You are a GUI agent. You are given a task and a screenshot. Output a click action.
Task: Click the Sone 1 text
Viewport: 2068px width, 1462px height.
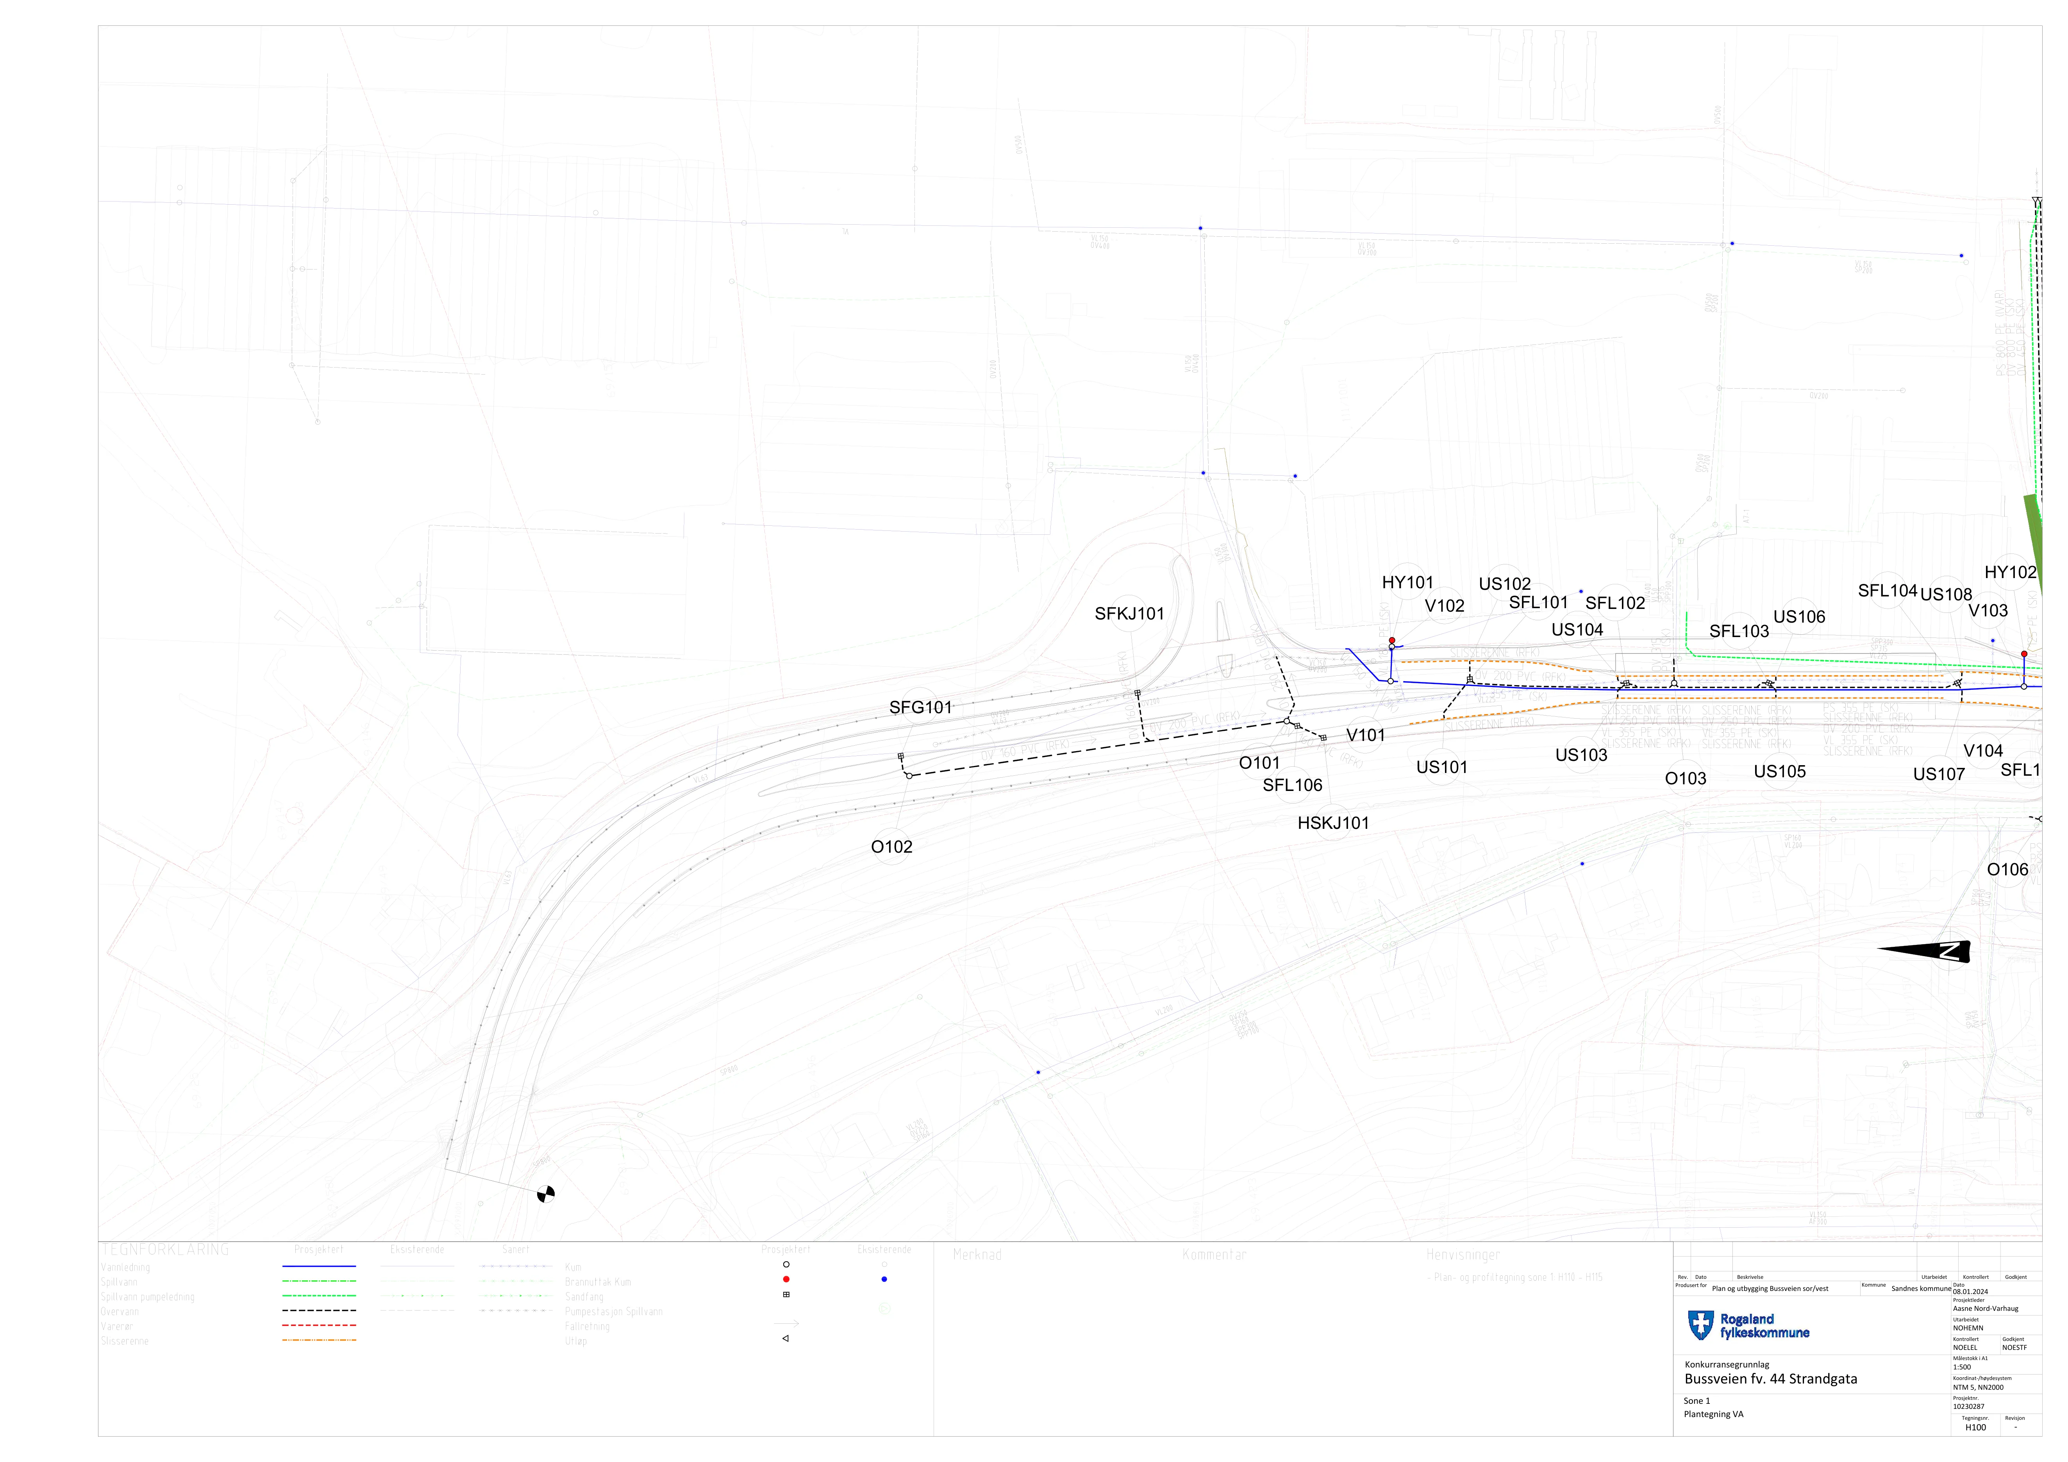[x=1697, y=1401]
